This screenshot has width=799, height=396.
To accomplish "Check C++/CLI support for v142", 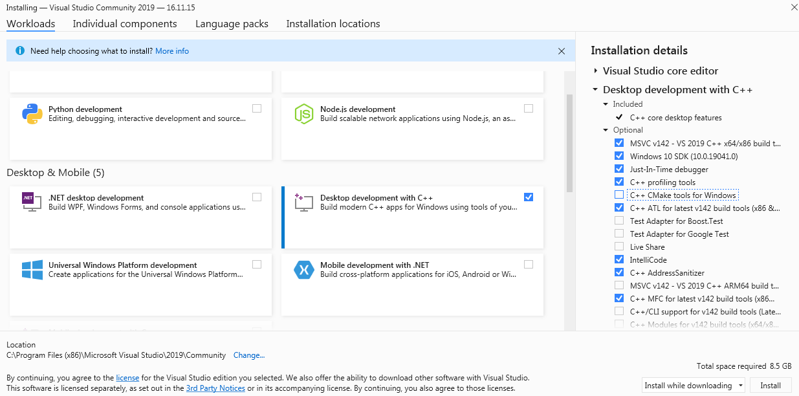I will pos(619,312).
